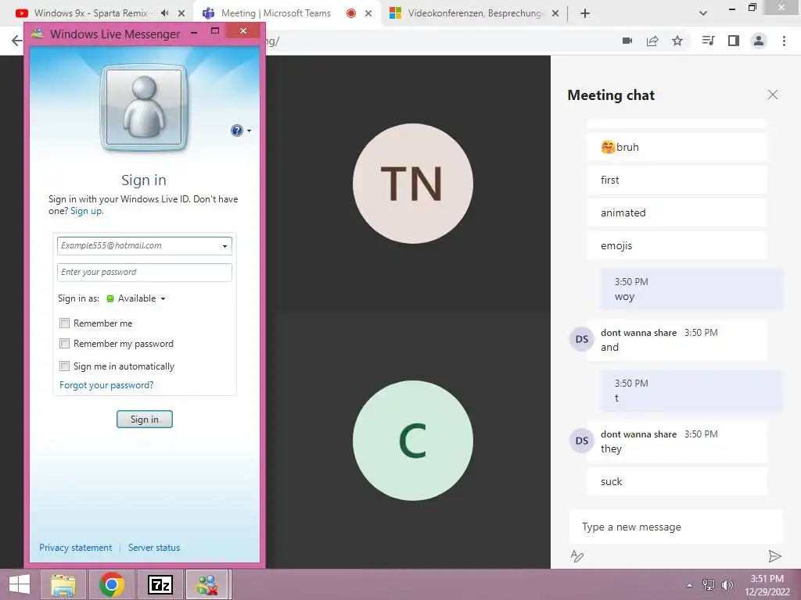Open the Privacy statement link
This screenshot has height=600, width=801.
click(76, 548)
